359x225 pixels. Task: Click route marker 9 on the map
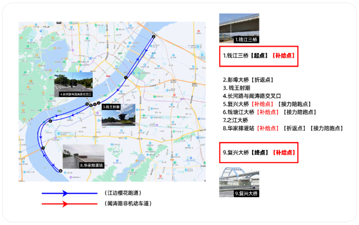87,104
